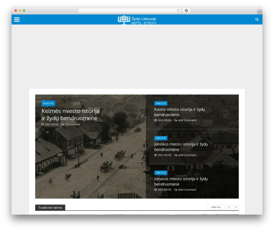Click the VIEW ALL button
274x231 pixels.
click(x=216, y=207)
